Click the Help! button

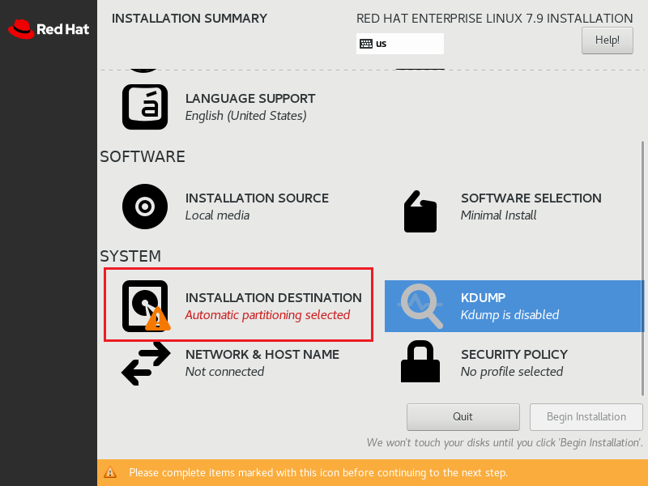point(607,40)
